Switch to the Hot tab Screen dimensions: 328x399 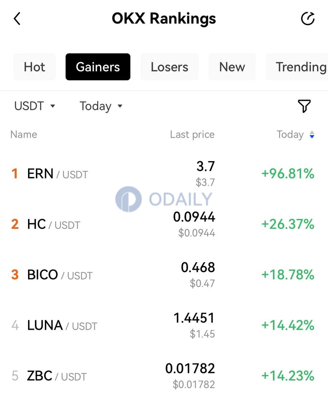[x=34, y=67]
